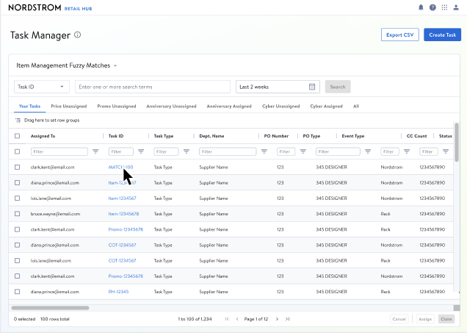Open the notifications bell icon

click(421, 7)
